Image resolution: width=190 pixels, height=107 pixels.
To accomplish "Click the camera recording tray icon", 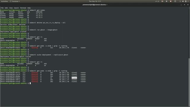I will [x=162, y=1].
